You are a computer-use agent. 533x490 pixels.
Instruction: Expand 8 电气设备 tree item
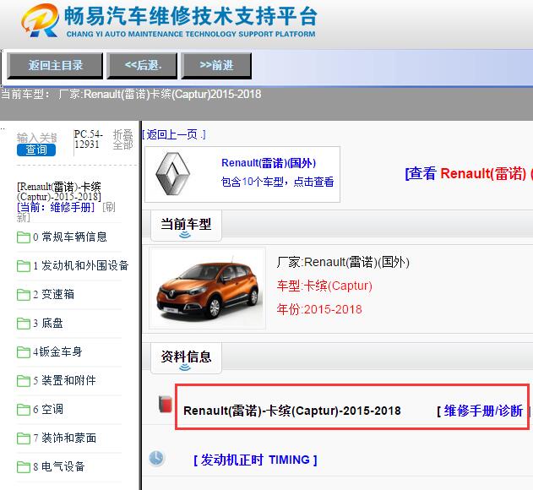coord(59,466)
